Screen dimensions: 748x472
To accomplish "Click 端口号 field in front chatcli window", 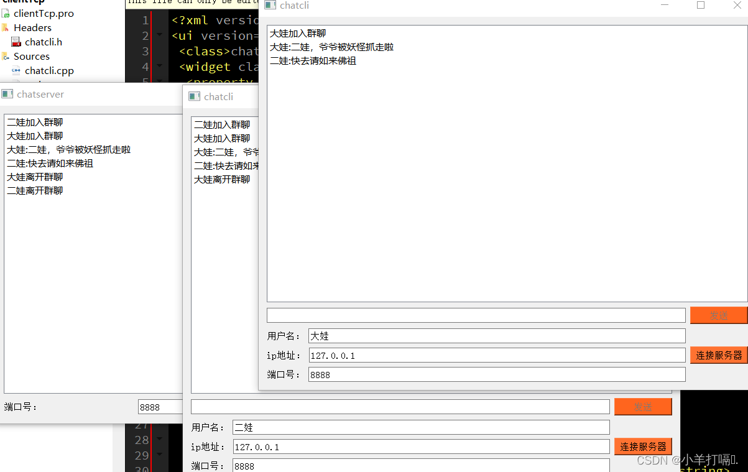I will pos(497,374).
